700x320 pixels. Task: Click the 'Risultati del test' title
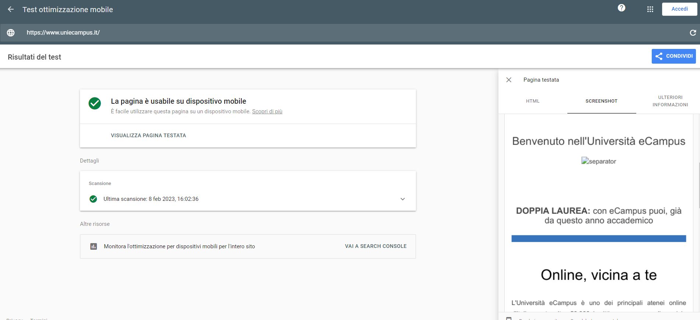[x=34, y=57]
